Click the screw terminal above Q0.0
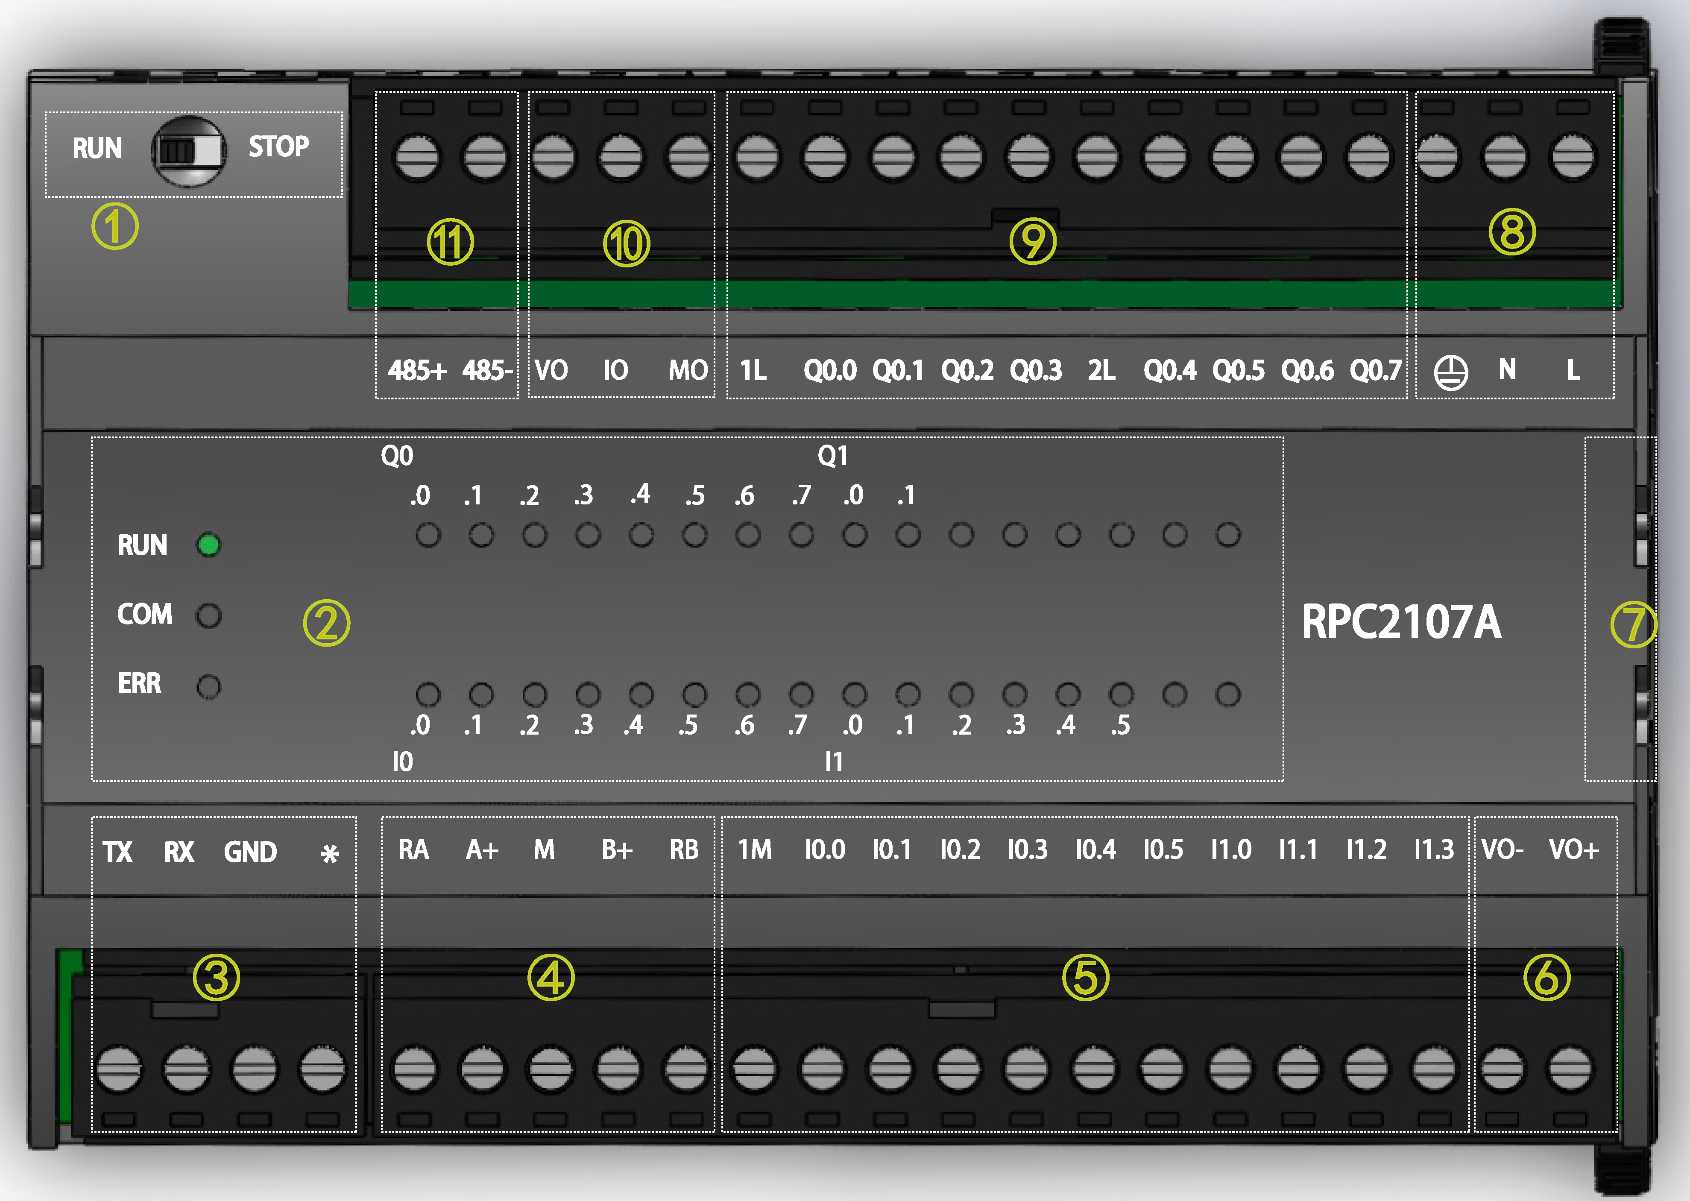The width and height of the screenshot is (1690, 1201). [x=825, y=157]
